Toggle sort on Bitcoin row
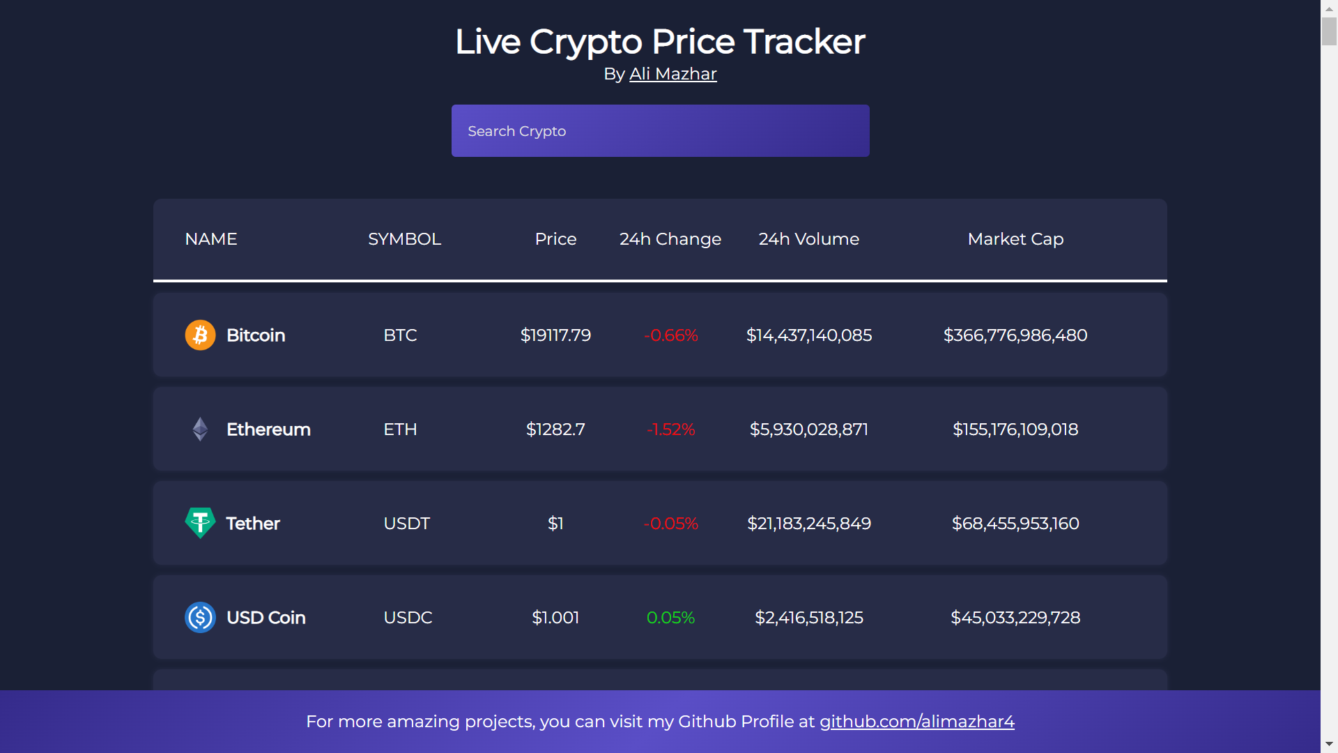The image size is (1338, 753). click(256, 335)
